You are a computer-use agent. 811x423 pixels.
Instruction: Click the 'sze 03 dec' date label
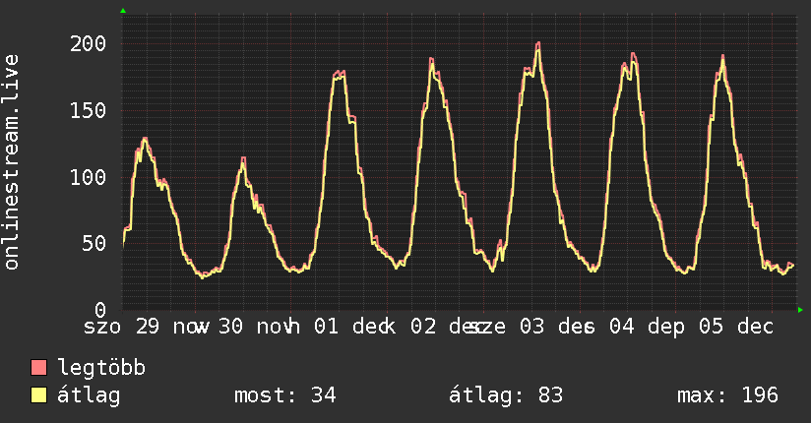[x=530, y=327]
